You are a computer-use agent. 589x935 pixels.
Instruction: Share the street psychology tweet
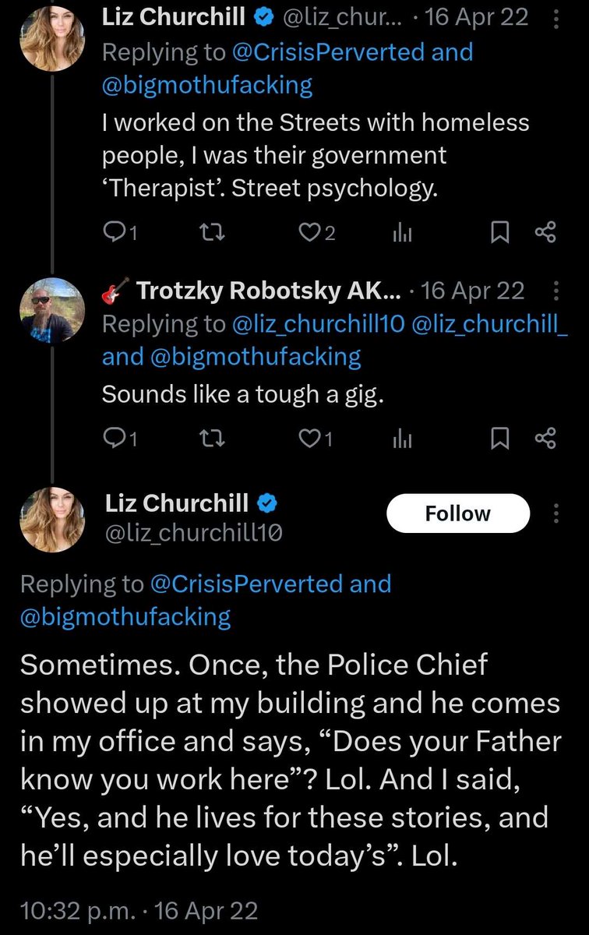click(x=545, y=233)
